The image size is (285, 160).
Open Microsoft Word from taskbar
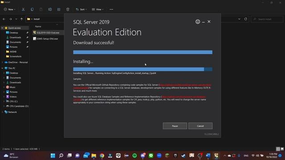pyautogui.click(x=208, y=156)
